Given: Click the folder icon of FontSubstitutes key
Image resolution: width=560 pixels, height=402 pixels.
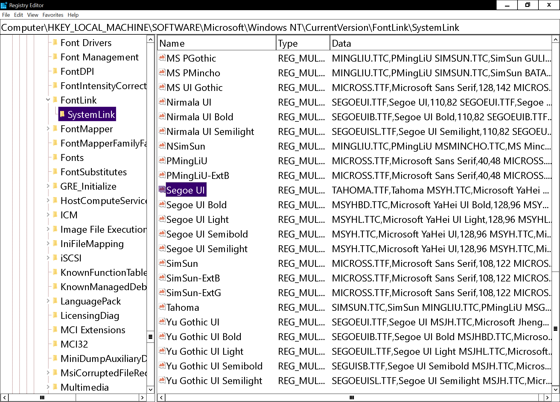Looking at the screenshot, I should 55,171.
